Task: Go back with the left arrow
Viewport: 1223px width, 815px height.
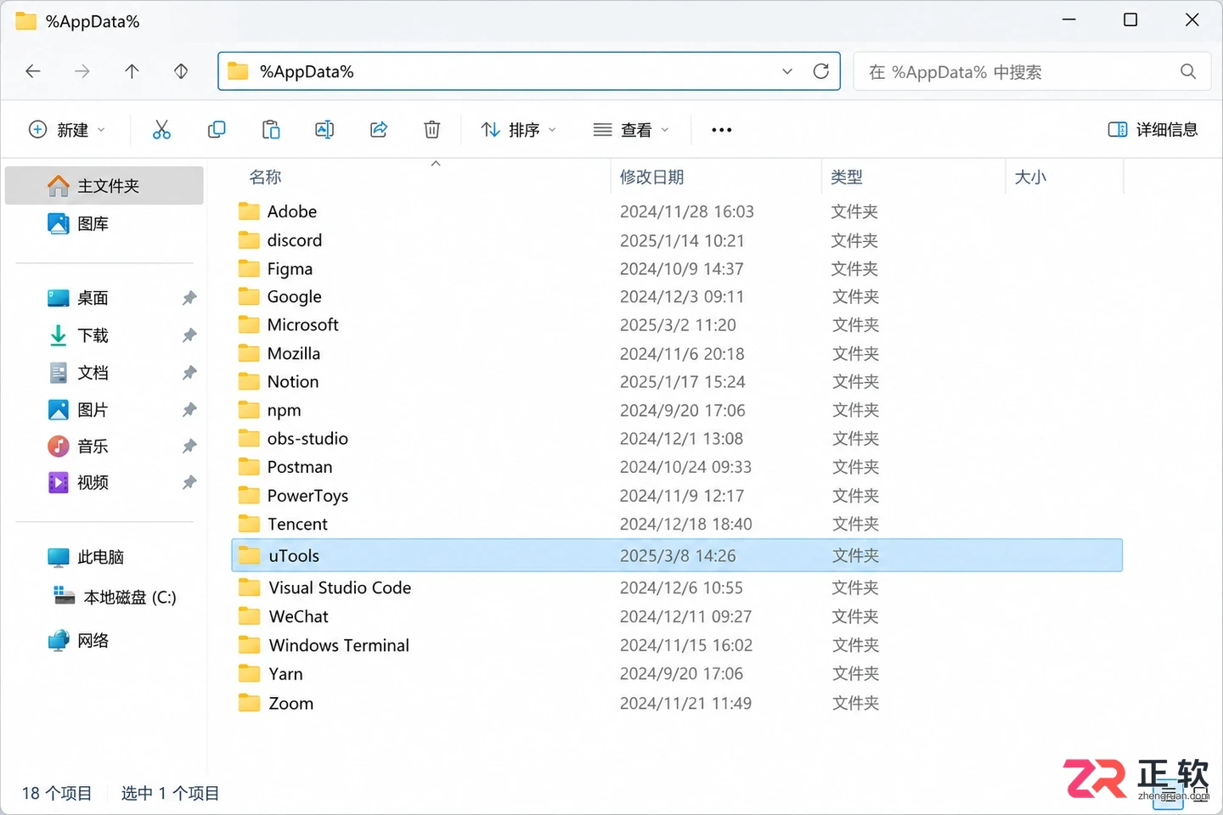Action: [x=33, y=71]
